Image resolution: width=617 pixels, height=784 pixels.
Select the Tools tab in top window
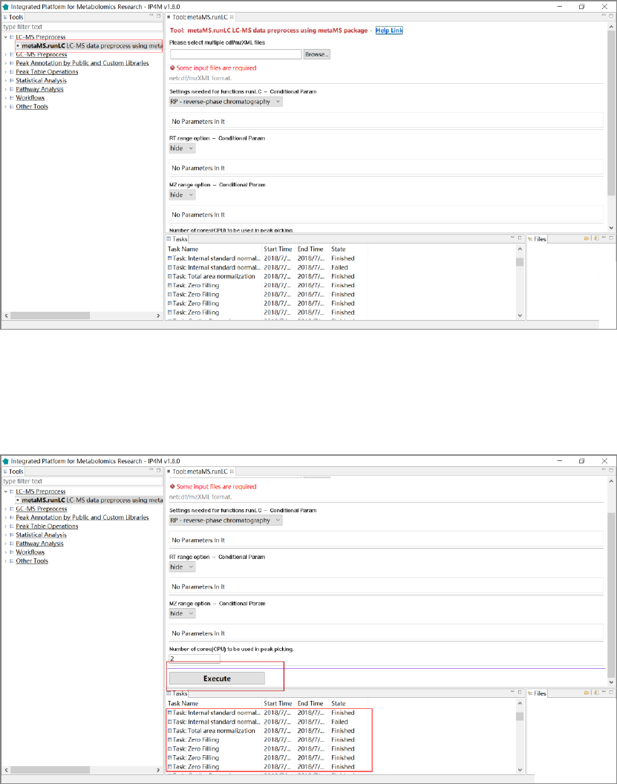[13, 17]
